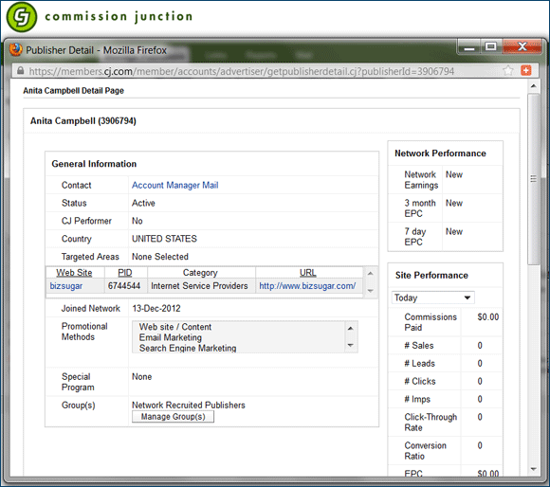Image resolution: width=550 pixels, height=487 pixels.
Task: Click the Commission Junction logo icon
Action: tap(22, 17)
